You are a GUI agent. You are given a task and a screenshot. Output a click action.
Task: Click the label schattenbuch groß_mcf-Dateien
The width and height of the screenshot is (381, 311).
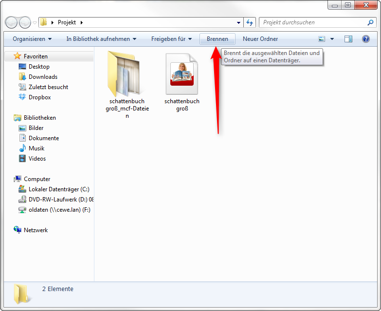(127, 109)
